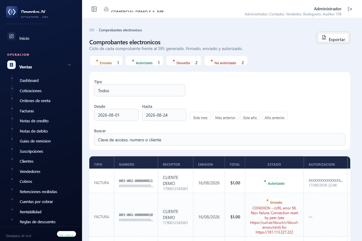Viewport: 362px width, 241px height.
Task: Click the Deveplus-JV logo icon
Action: tap(12, 12)
